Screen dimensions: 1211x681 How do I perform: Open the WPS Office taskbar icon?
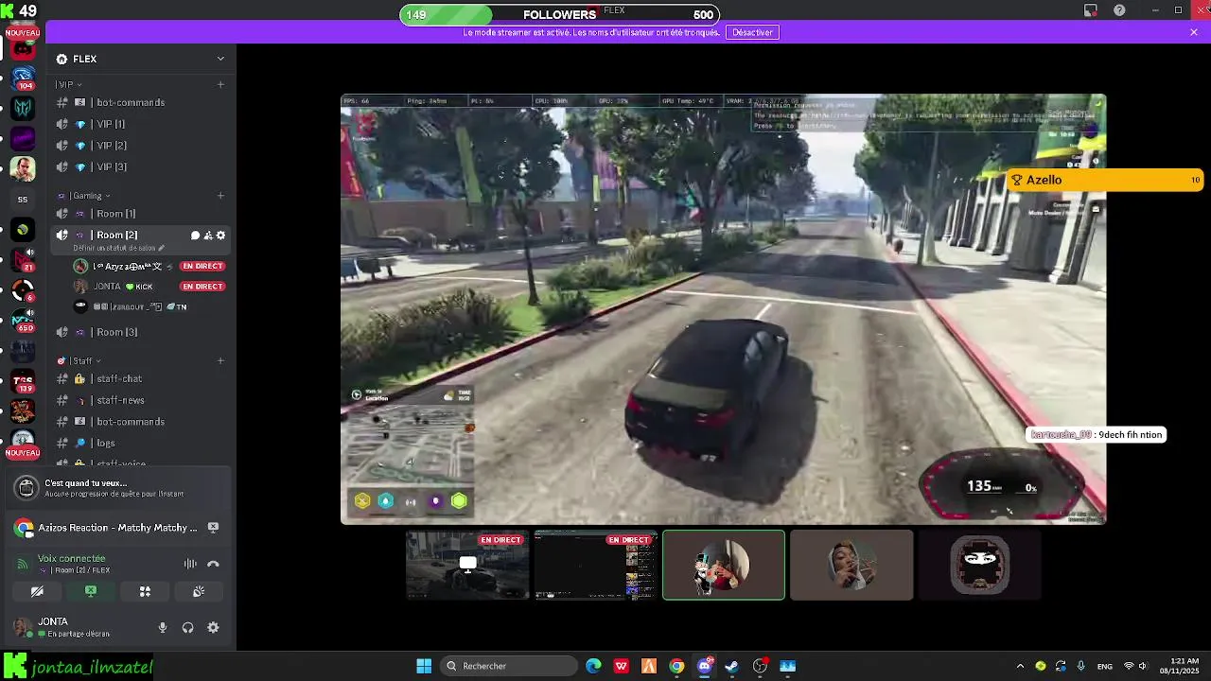pos(621,666)
